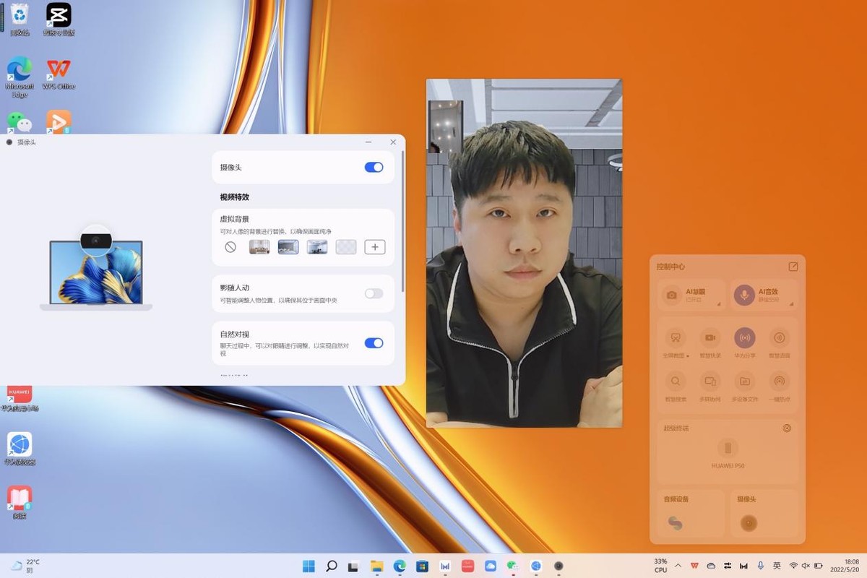
Task: Activate Instant Hotspot (一键热点) icon
Action: [780, 381]
